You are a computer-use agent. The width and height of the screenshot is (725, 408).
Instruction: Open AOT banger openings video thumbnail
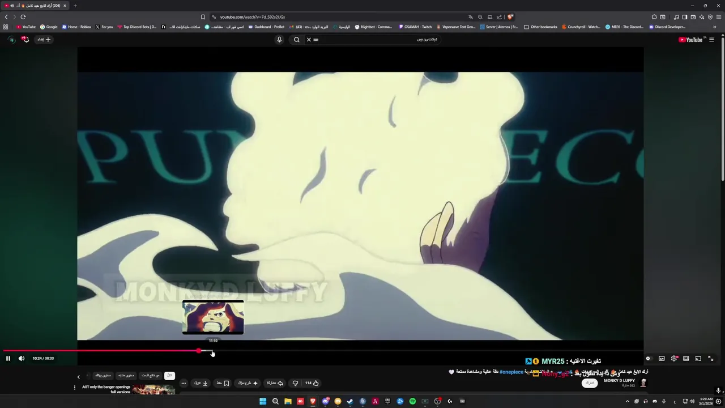pyautogui.click(x=153, y=390)
